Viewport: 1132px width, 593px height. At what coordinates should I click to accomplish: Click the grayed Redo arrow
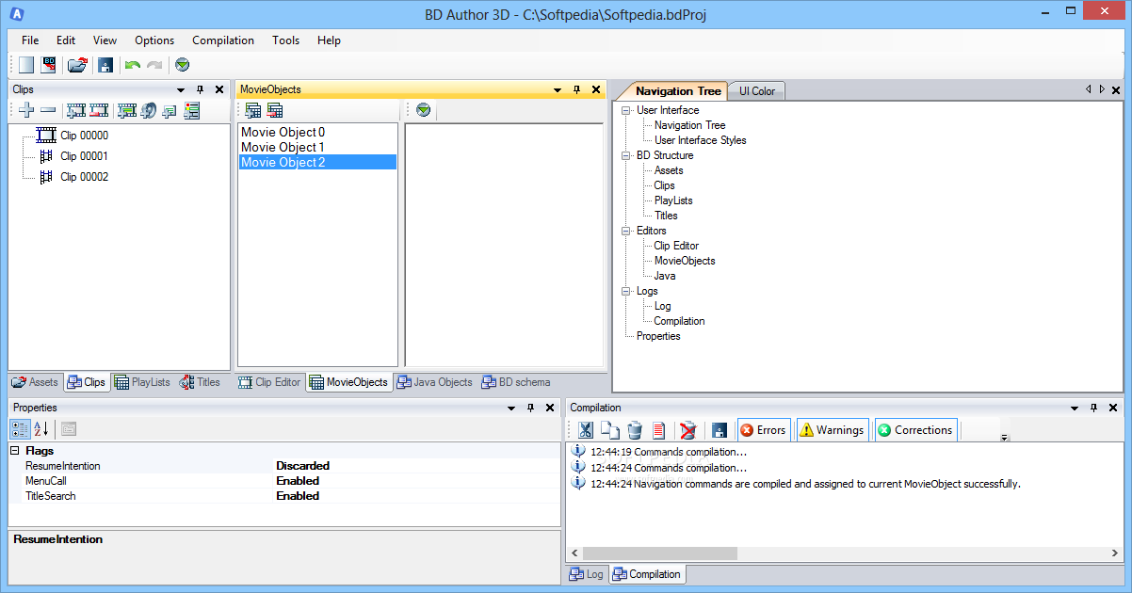coord(154,65)
